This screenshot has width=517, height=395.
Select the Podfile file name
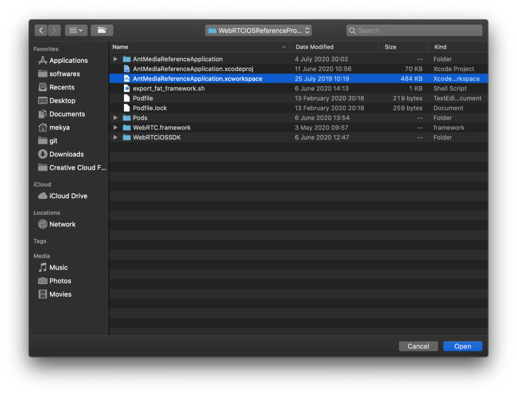point(143,98)
